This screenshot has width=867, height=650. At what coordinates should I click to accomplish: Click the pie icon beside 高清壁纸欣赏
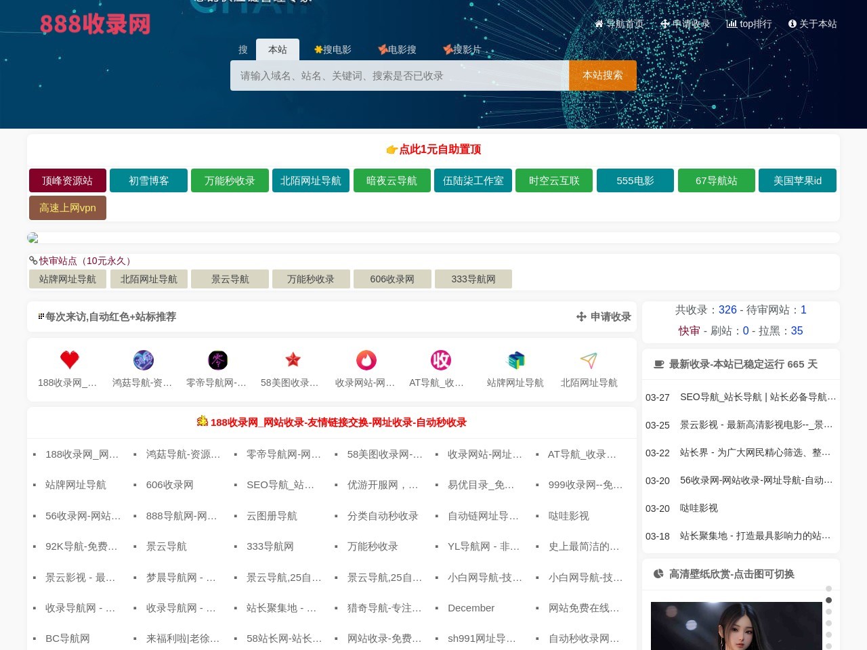658,573
